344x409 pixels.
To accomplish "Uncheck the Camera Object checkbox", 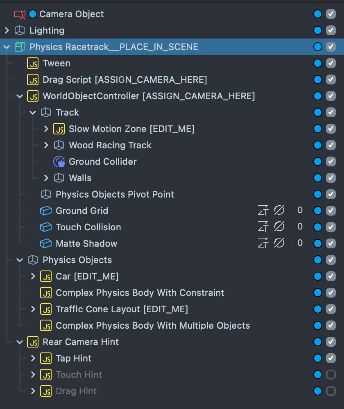I will tap(331, 14).
